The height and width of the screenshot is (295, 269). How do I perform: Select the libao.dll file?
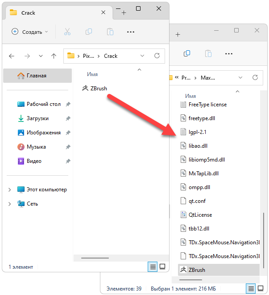tap(194, 146)
